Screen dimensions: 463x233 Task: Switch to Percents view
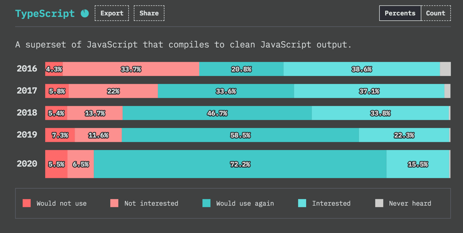coord(400,14)
